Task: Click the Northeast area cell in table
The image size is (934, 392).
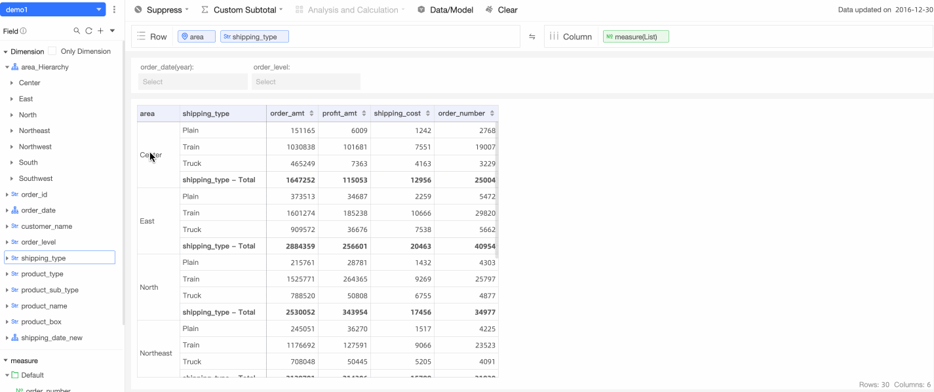Action: pyautogui.click(x=159, y=353)
